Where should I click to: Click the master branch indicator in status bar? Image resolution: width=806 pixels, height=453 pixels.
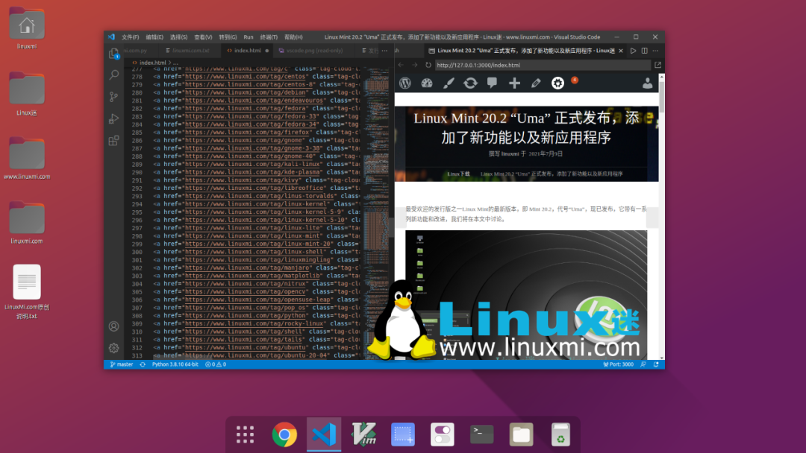(x=121, y=364)
